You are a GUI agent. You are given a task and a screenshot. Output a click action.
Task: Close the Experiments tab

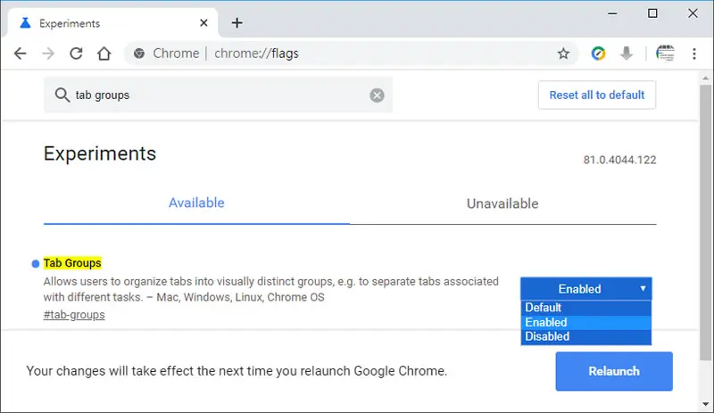coord(203,22)
